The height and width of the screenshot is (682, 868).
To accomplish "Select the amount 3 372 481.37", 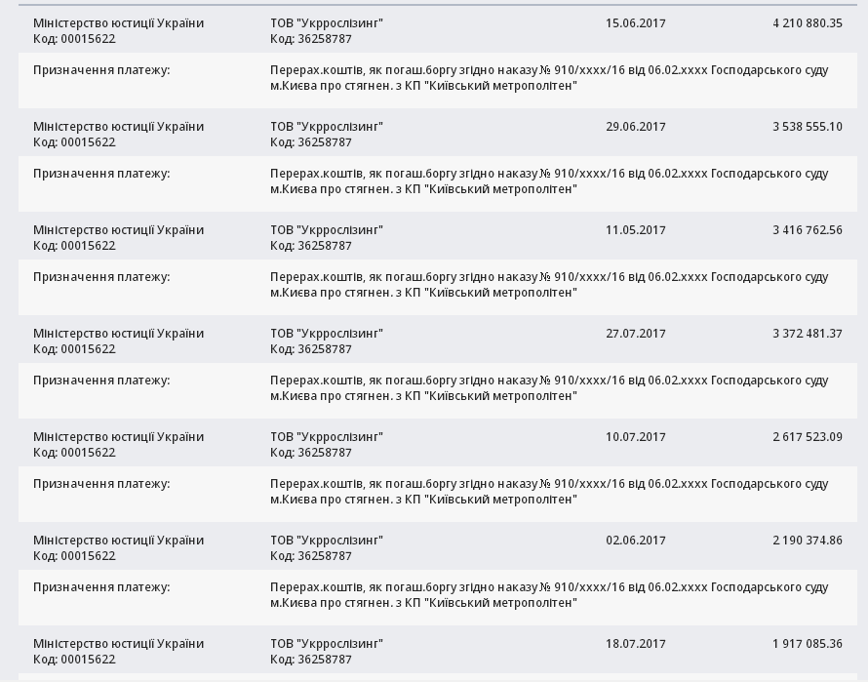I will point(807,334).
